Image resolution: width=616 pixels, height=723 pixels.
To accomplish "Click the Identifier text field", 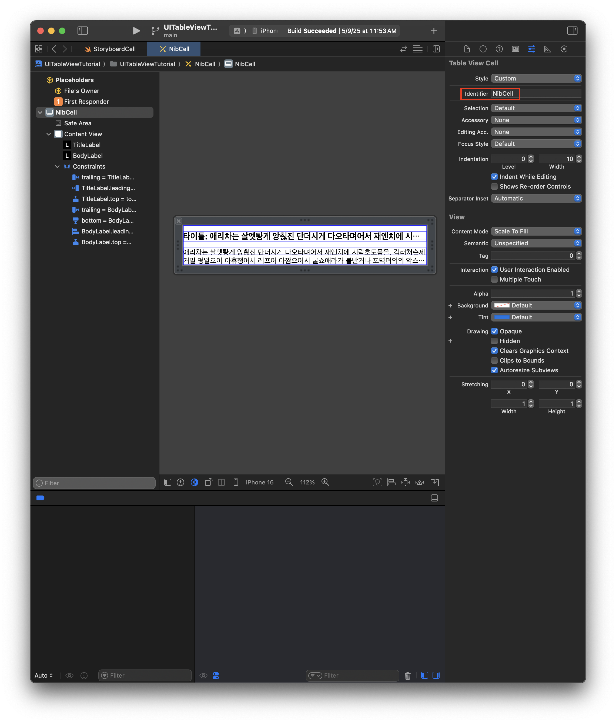I will click(x=536, y=93).
